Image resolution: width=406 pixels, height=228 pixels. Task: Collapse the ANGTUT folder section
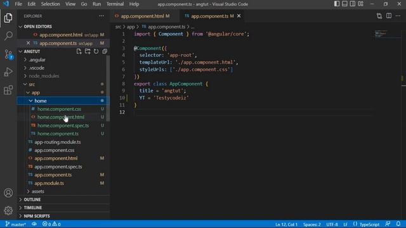[x=32, y=51]
